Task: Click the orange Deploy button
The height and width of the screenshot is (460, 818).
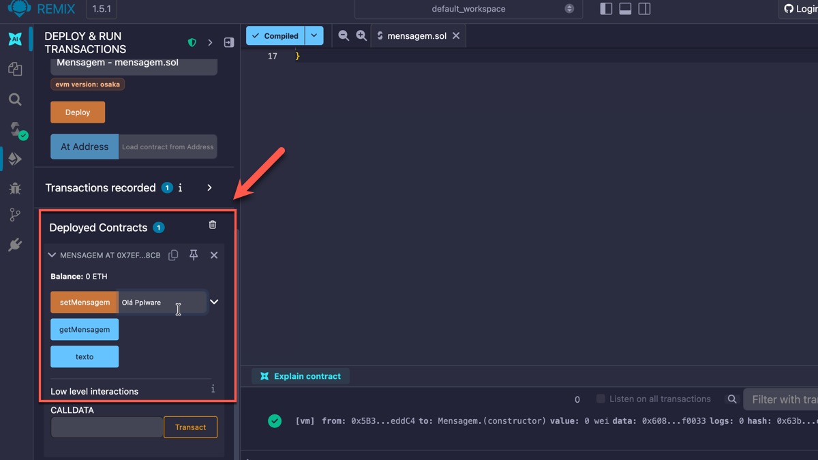Action: pyautogui.click(x=78, y=112)
